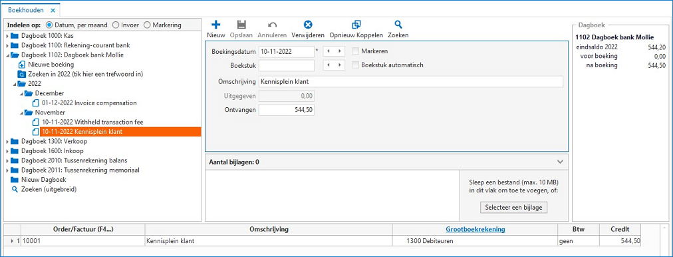Open Dagboek 1600: Inkoop

tap(52, 151)
